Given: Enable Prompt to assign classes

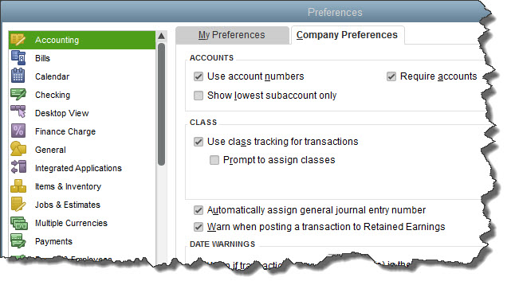Looking at the screenshot, I should [x=214, y=160].
